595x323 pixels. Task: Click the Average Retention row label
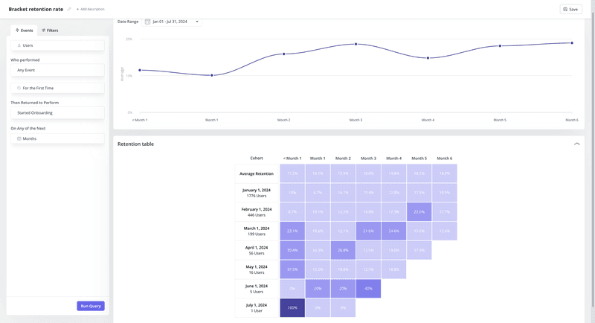(x=257, y=173)
